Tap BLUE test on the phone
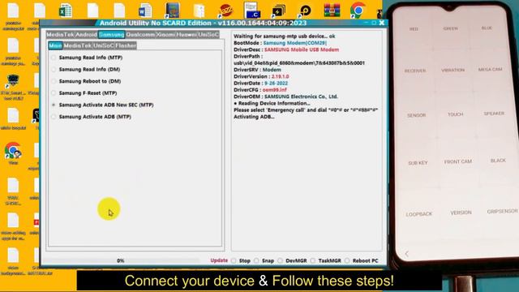519x292 pixels. pyautogui.click(x=487, y=28)
